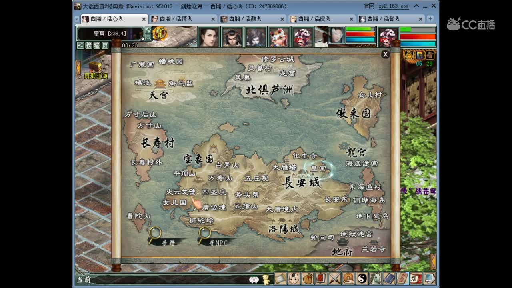Travel to 洛阳城 on the map

coord(284,229)
